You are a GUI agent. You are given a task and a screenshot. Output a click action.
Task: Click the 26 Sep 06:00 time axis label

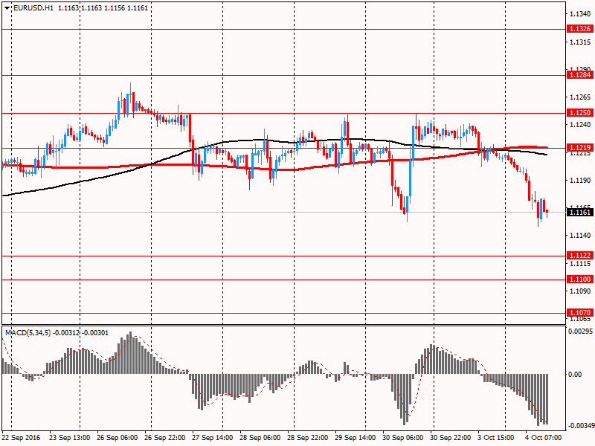118,437
